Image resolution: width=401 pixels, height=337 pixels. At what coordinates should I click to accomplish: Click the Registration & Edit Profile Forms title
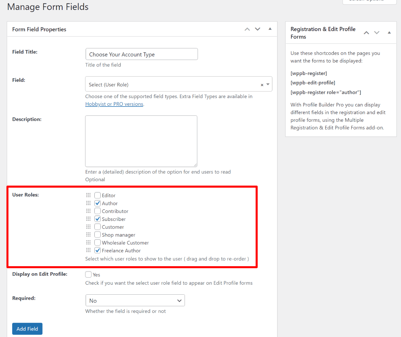point(323,33)
